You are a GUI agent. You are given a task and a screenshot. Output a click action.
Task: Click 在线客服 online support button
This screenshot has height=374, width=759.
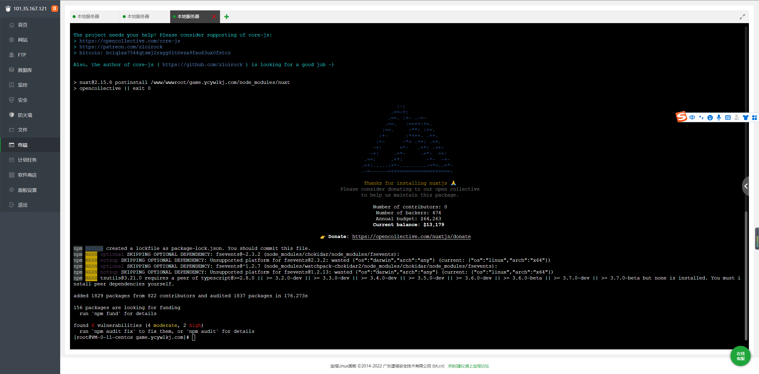tap(740, 356)
